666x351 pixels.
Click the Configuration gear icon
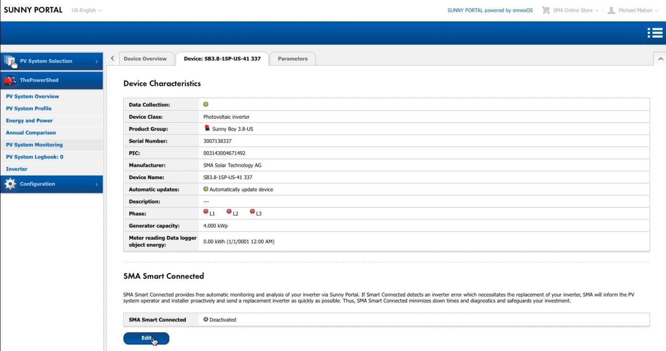pos(10,184)
